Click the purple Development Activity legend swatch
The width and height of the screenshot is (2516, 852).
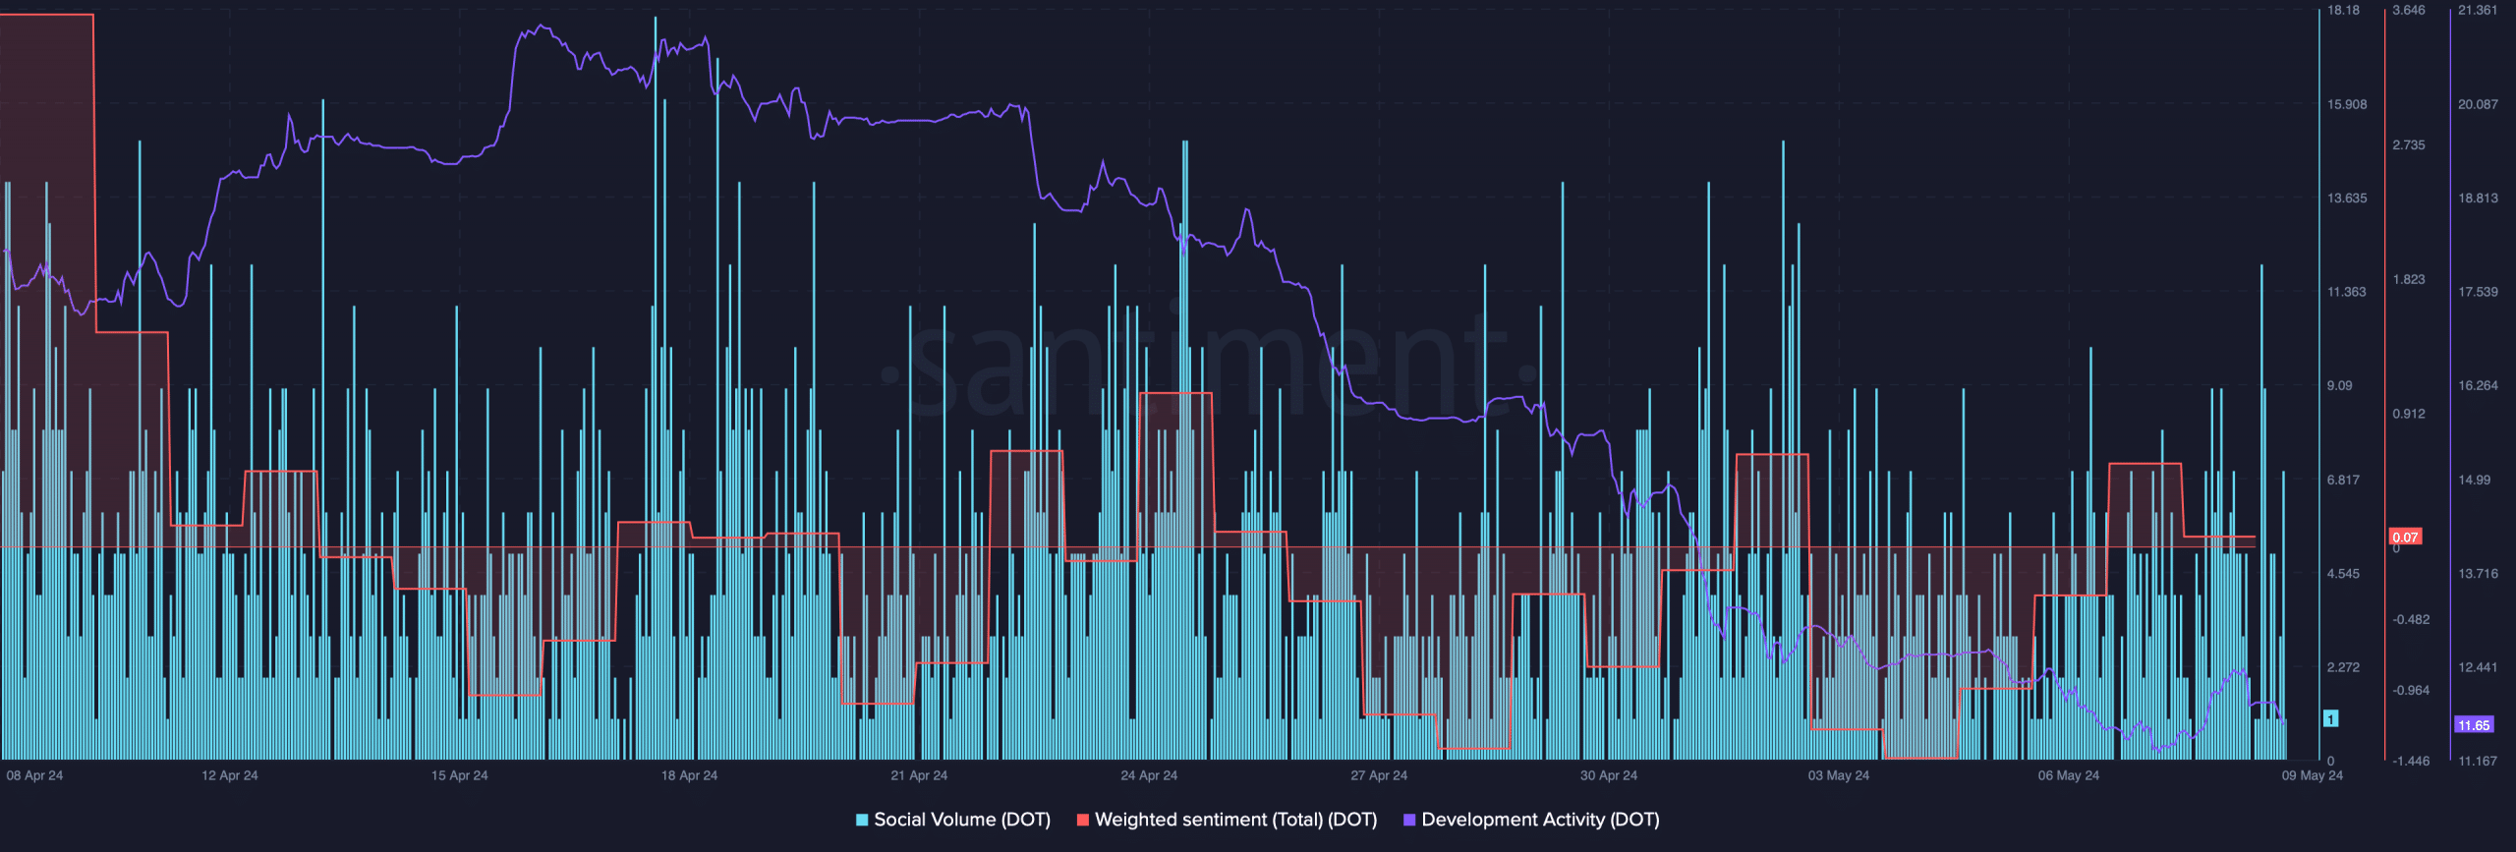point(1409,820)
